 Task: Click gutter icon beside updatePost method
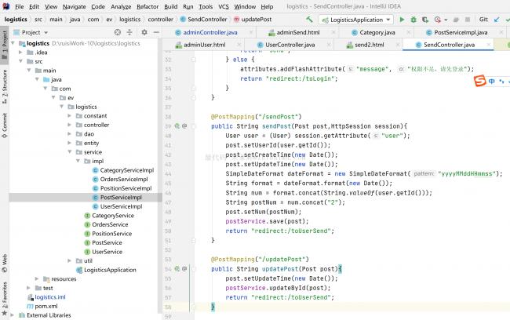coord(178,269)
